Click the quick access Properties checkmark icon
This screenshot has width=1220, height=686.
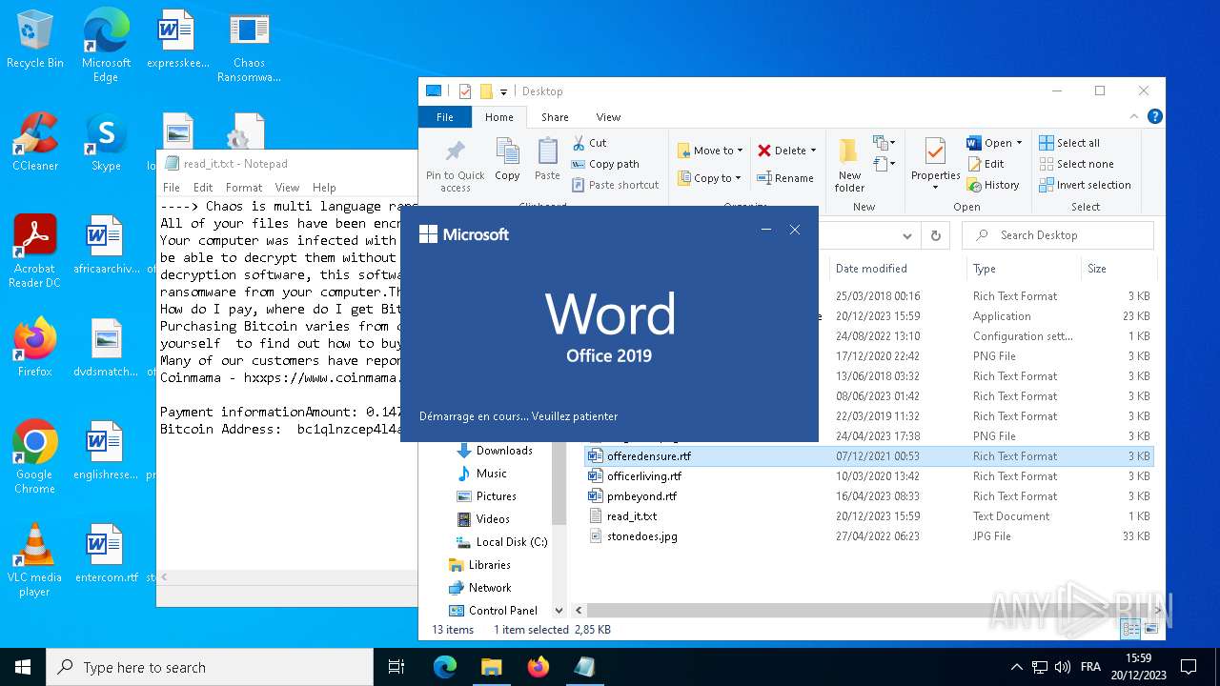(465, 91)
